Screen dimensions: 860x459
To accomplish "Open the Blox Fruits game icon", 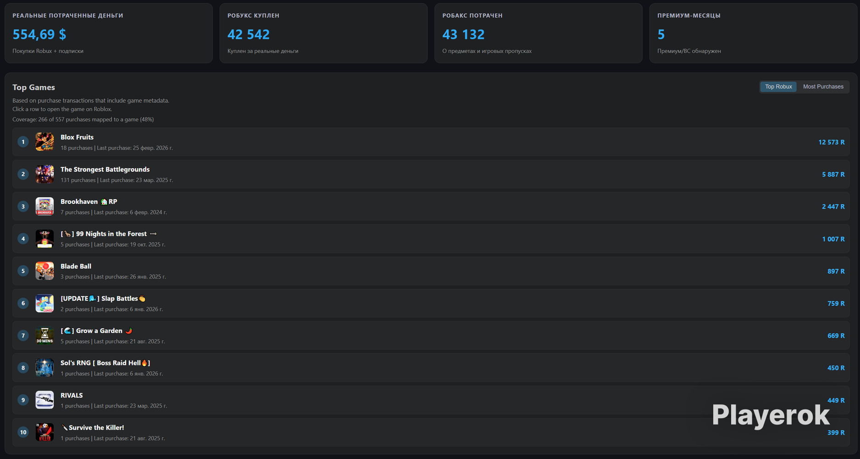I will point(44,142).
